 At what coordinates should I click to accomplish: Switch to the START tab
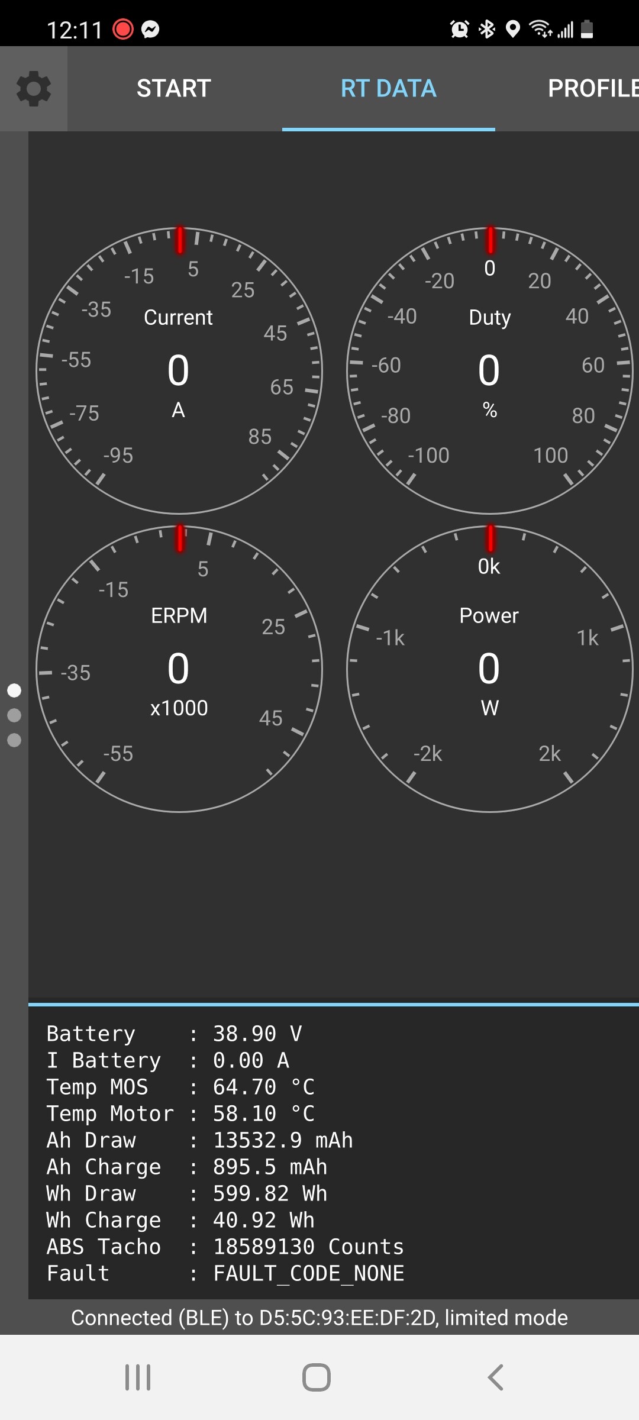173,89
